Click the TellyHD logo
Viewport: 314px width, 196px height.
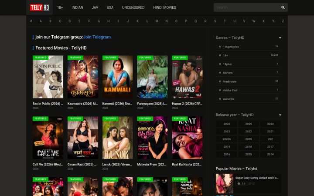(x=39, y=7)
